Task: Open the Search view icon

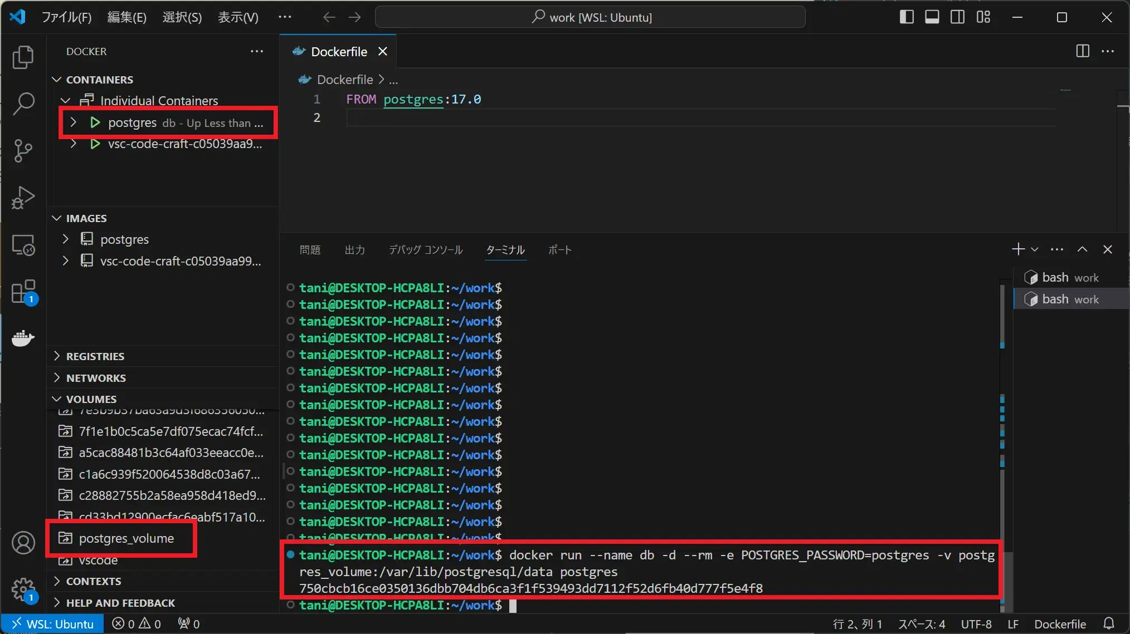Action: (23, 104)
